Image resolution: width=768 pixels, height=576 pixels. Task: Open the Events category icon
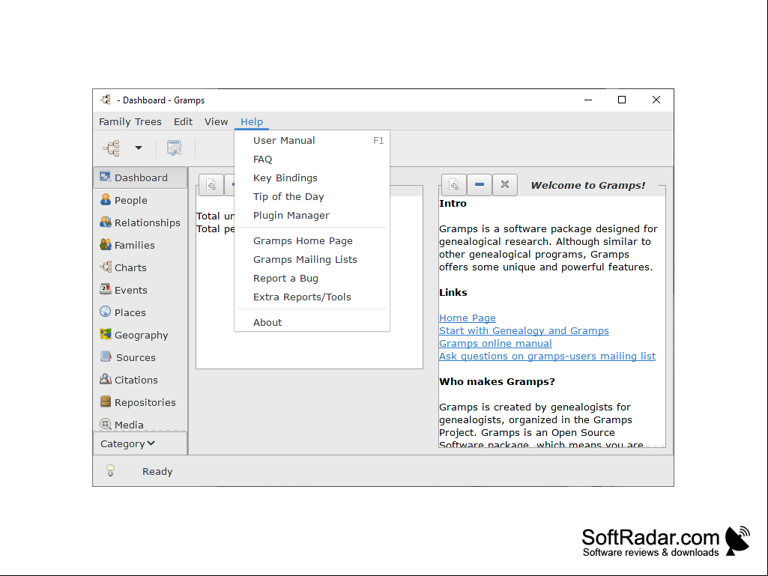(x=106, y=289)
